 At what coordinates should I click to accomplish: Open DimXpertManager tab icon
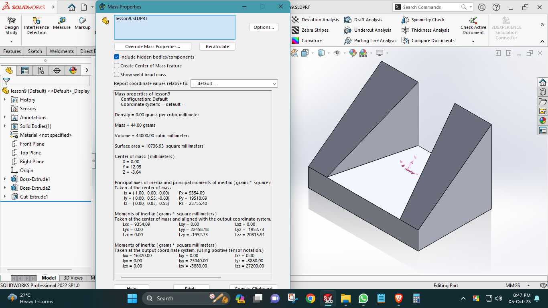(57, 71)
